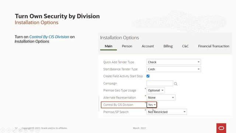The height and width of the screenshot is (133, 236).
Task: Click the Start Balance Tender Type label
Action: click(121, 69)
